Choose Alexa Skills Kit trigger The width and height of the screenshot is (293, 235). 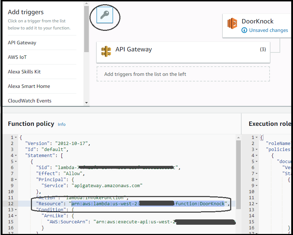point(24,72)
